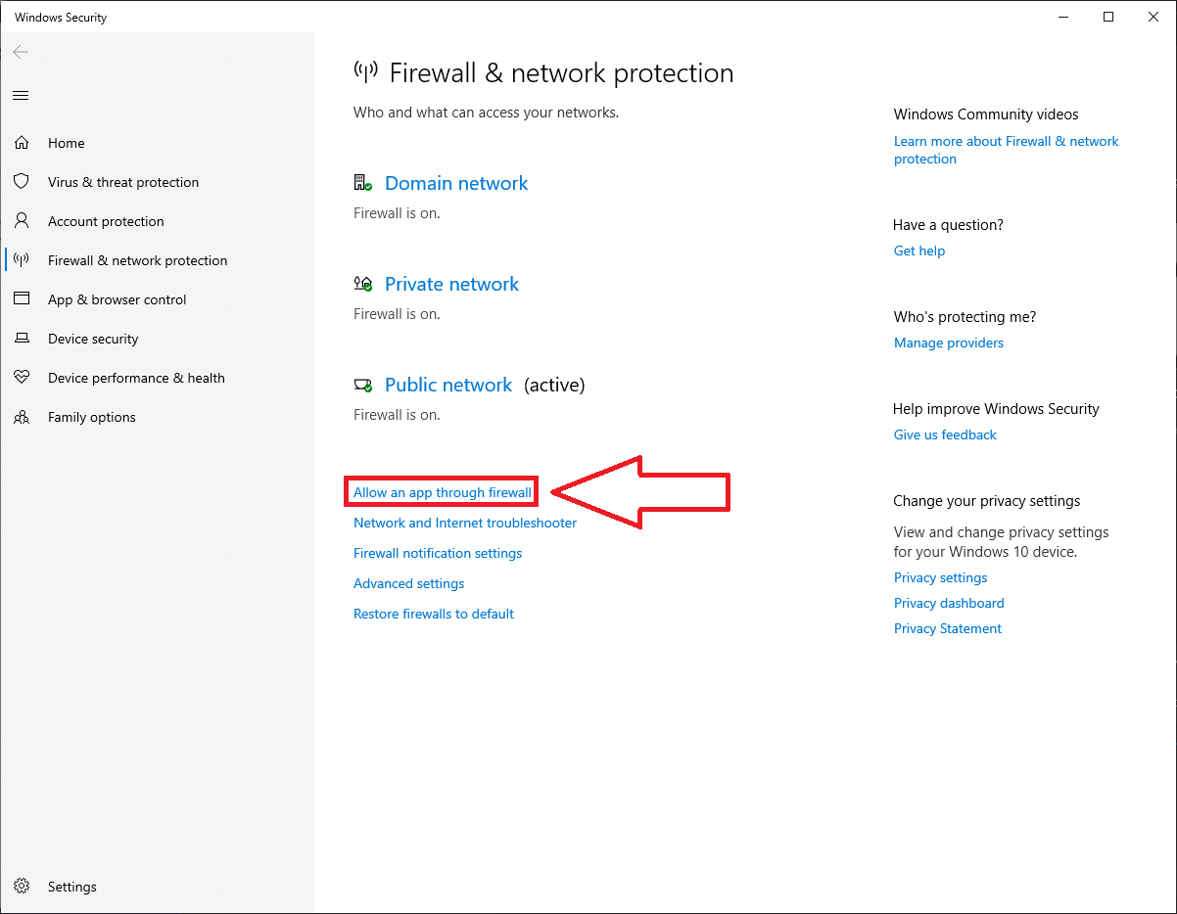Click 'Change your privacy settings' heading
1177x914 pixels.
(987, 501)
